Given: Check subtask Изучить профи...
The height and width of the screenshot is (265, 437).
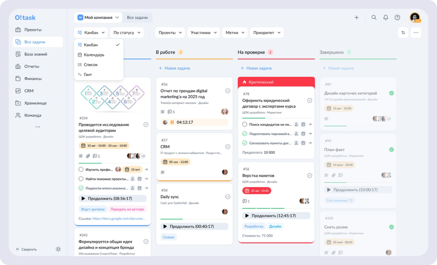Looking at the screenshot, I should (81, 169).
